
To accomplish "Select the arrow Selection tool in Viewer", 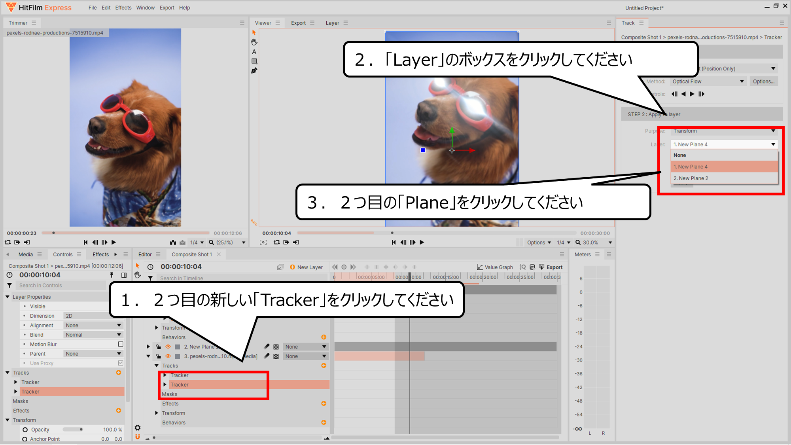I will point(254,32).
